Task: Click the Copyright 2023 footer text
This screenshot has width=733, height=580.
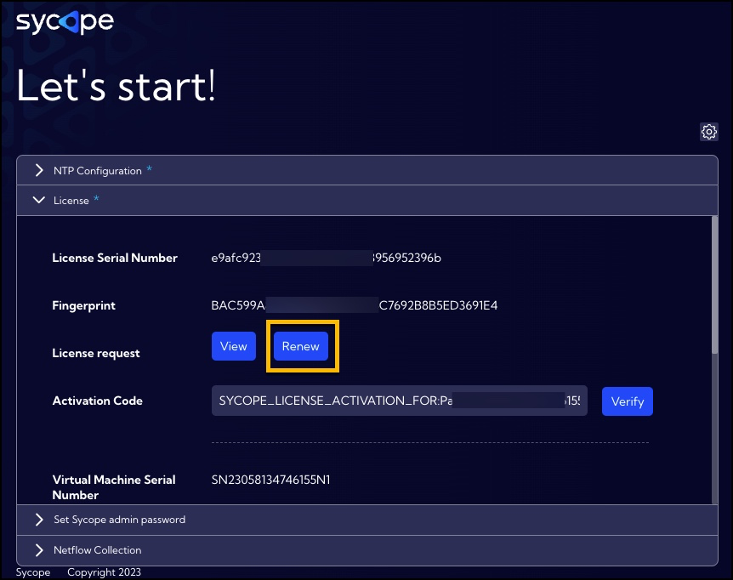Action: 104,572
